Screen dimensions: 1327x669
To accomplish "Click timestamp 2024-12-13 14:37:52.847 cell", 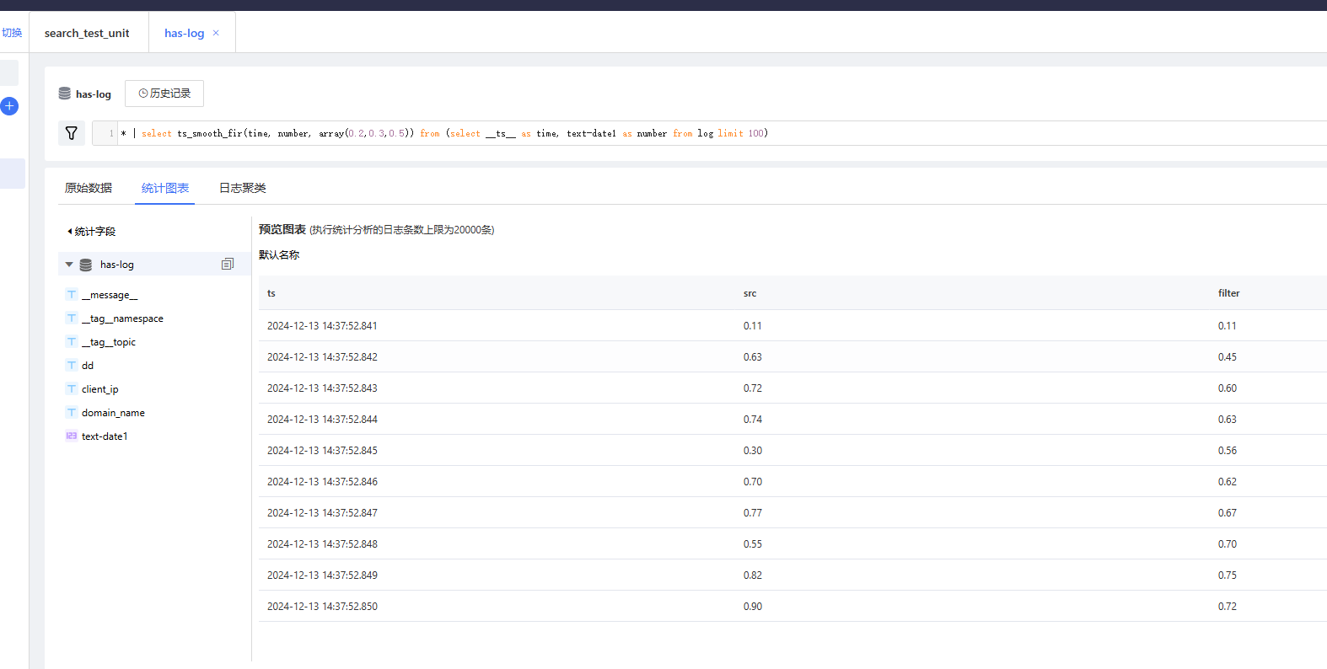I will 322,513.
